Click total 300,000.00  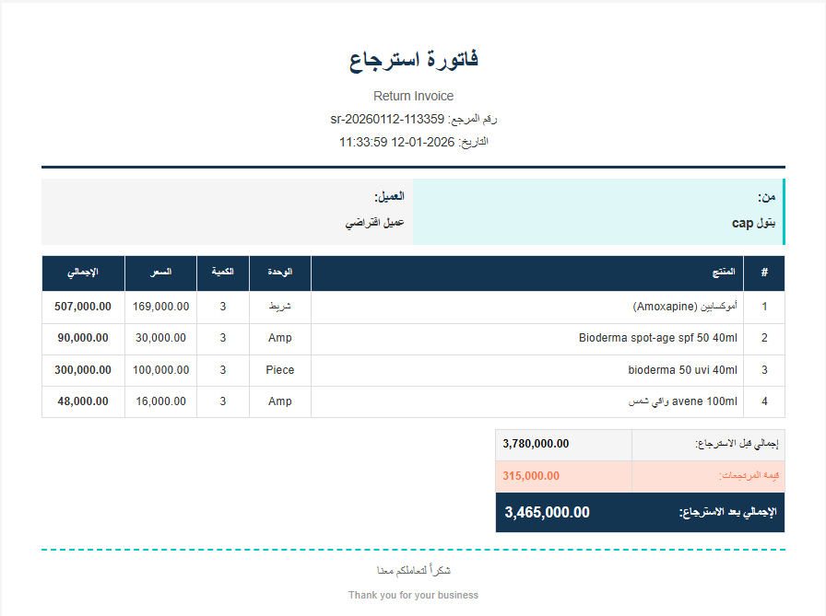pyautogui.click(x=83, y=370)
